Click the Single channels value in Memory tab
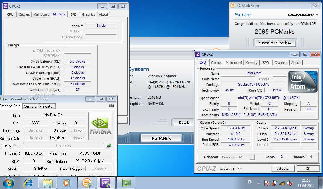The width and height of the screenshot is (323, 189). 101,26
